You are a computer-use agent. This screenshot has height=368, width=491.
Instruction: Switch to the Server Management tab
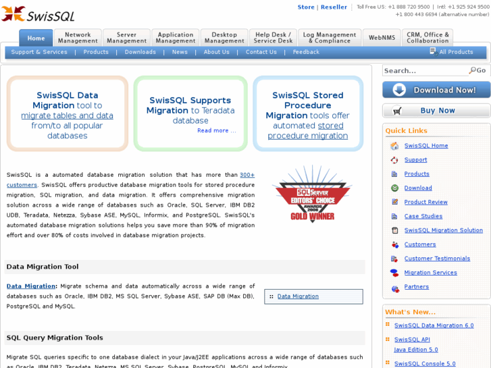126,38
